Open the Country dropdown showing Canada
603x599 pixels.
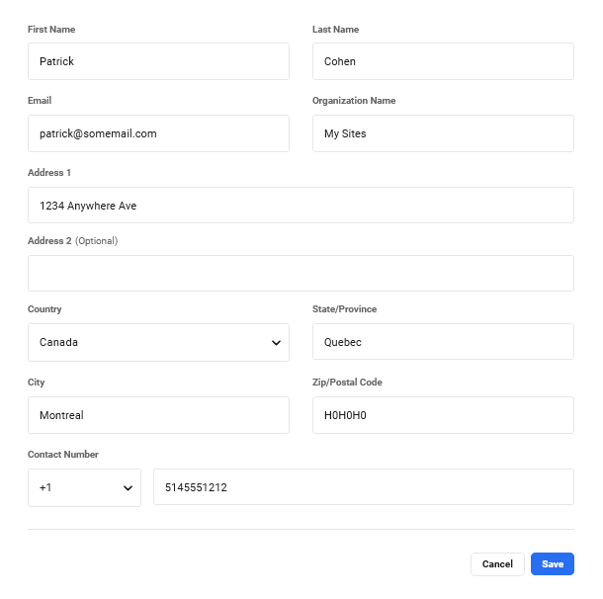158,342
